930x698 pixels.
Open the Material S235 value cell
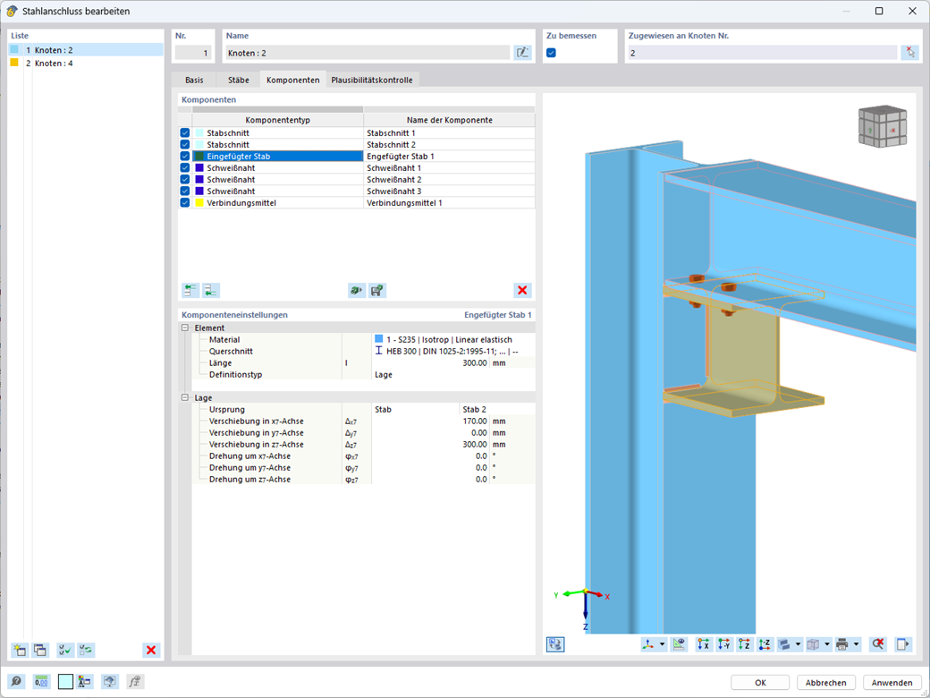pyautogui.click(x=453, y=339)
